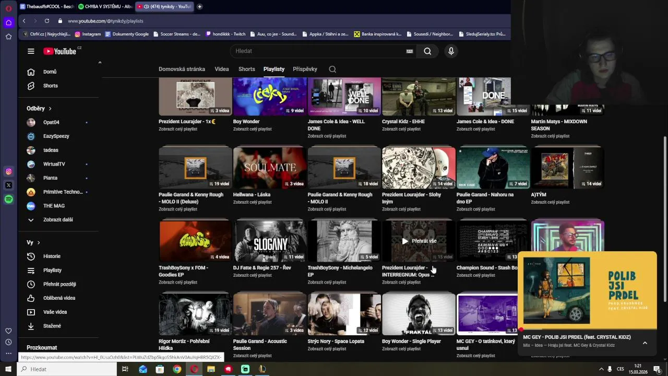Switch to the Shorts channel tab
The height and width of the screenshot is (376, 668).
click(247, 69)
